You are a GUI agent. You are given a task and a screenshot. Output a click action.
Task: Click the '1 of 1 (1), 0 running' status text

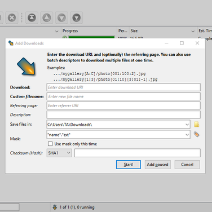pos(77,207)
